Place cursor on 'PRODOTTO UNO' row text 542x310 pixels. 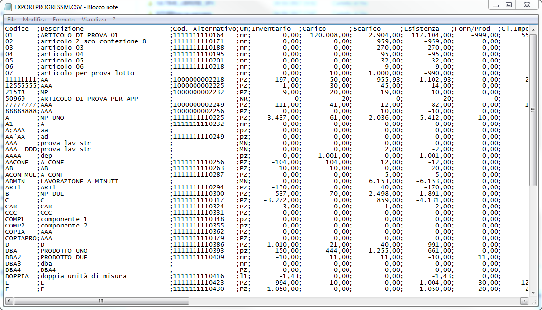pyautogui.click(x=64, y=251)
